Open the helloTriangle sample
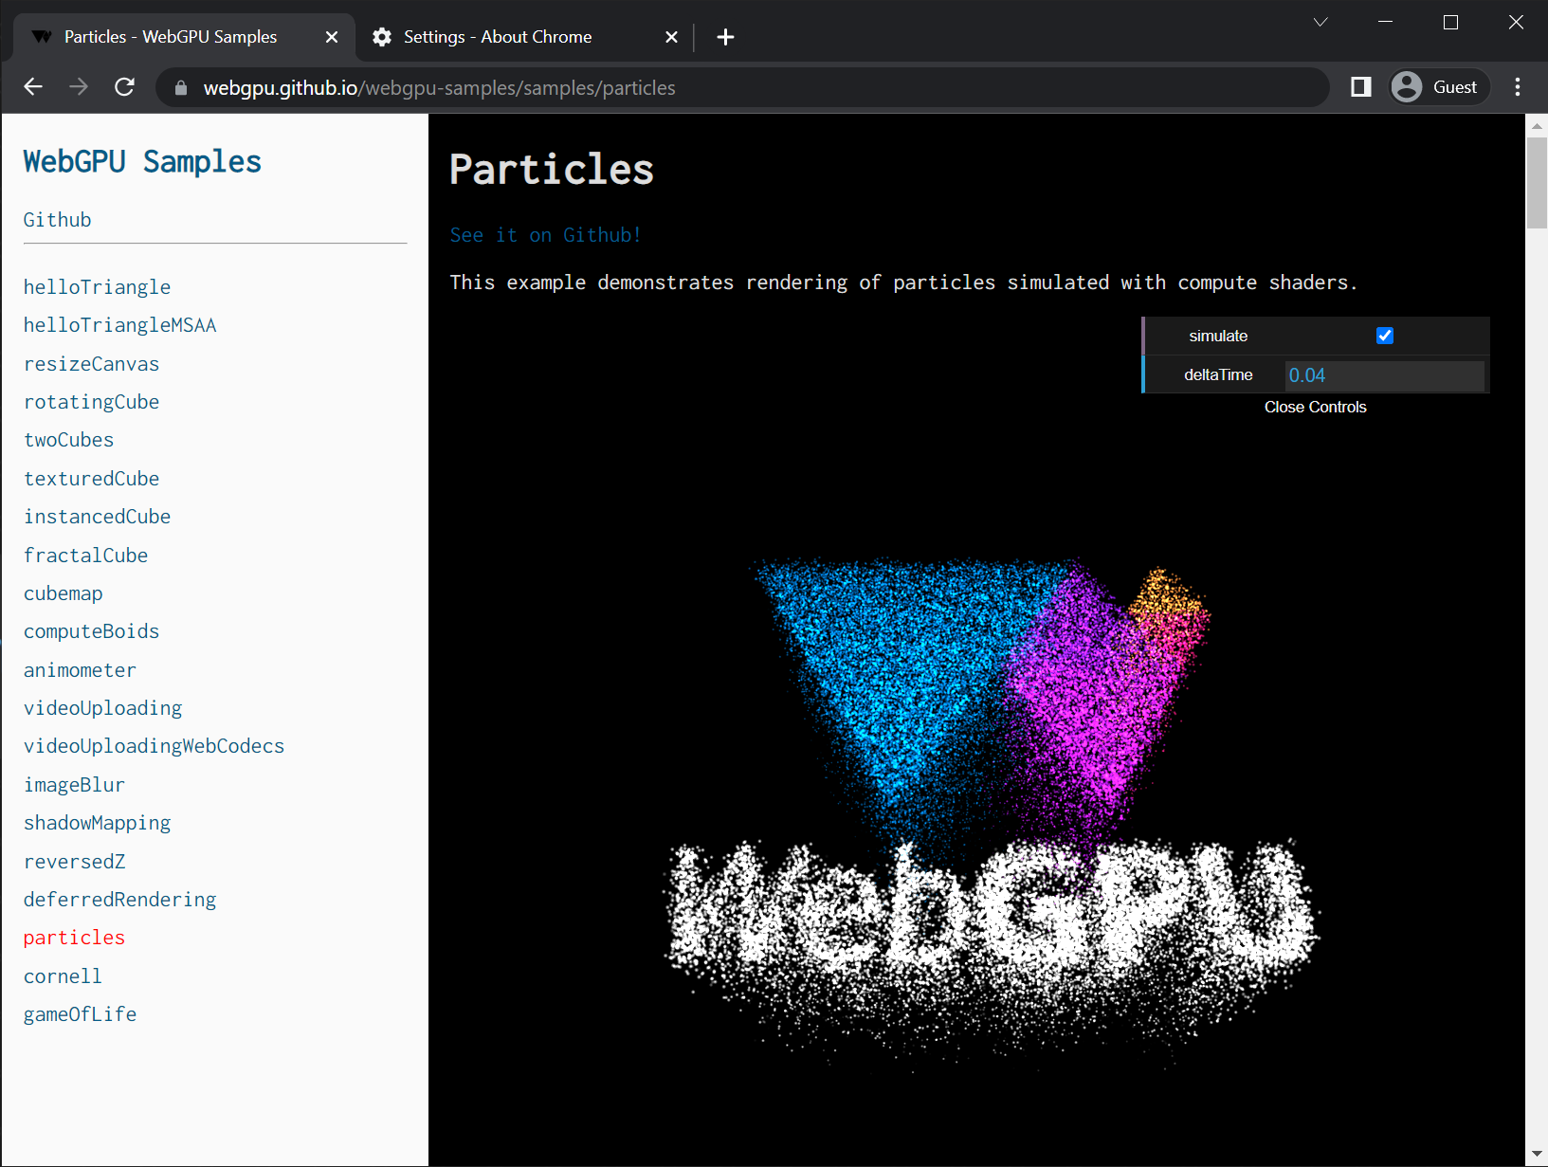The image size is (1548, 1167). 98,287
